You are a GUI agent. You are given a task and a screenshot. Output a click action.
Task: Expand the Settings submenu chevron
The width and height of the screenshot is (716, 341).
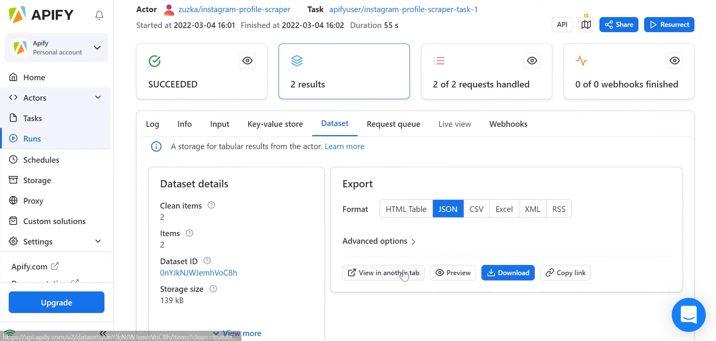98,241
